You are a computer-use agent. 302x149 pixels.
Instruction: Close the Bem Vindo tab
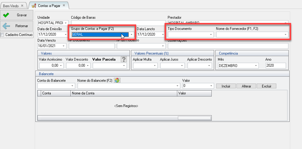tap(22, 6)
